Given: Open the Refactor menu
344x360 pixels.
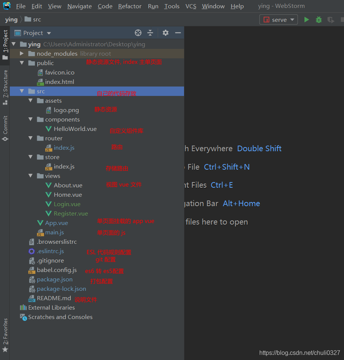Looking at the screenshot, I should pos(130,6).
